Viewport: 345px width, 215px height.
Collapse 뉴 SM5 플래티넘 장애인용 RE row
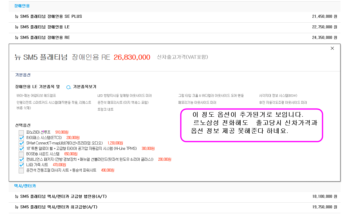42,37
